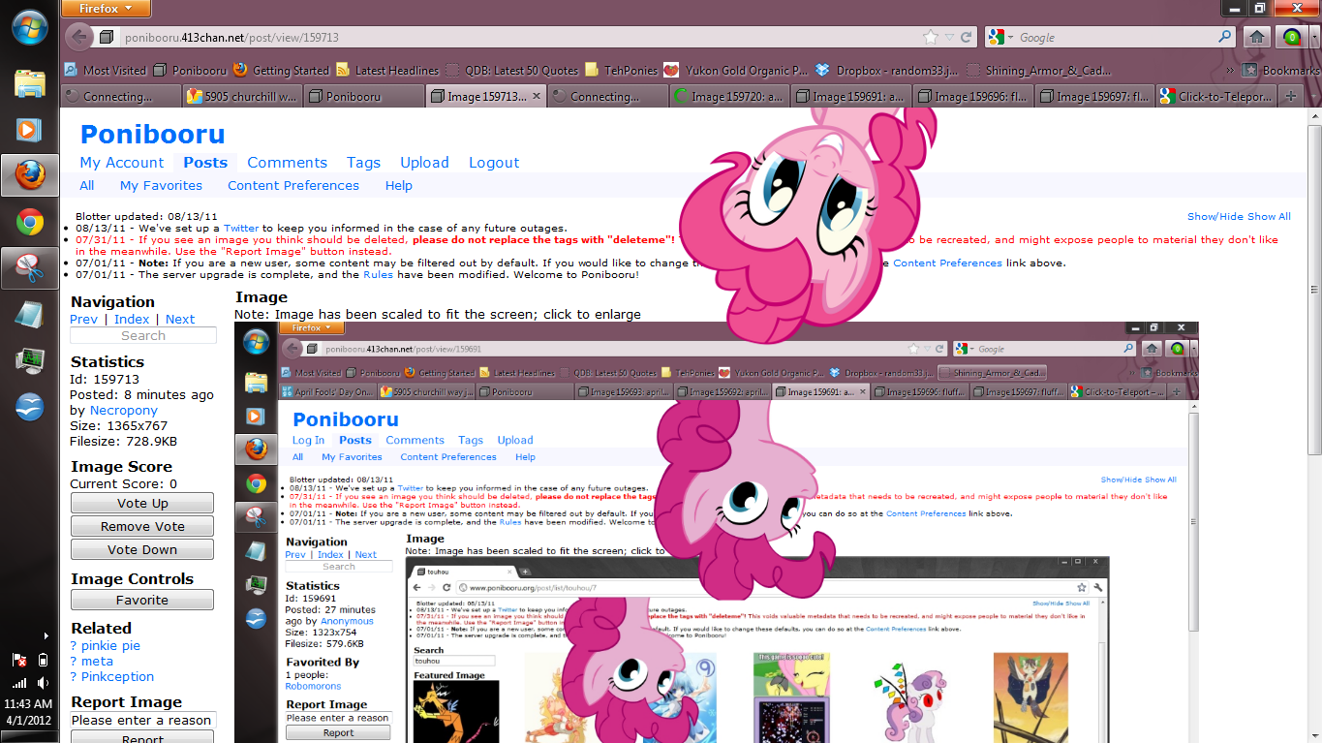Click the Remove Vote button

pyautogui.click(x=142, y=526)
